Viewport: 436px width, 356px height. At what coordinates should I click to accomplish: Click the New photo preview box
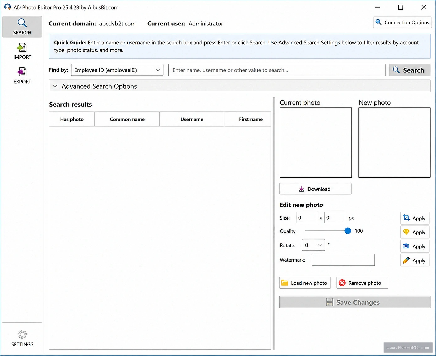[394, 142]
